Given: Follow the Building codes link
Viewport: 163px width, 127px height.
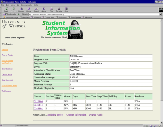Looking at the screenshot, I should (55, 115).
